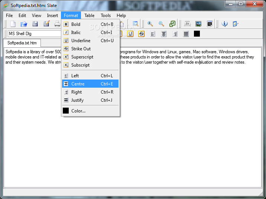Toggle Strike Out in the formatting toolbar
The width and height of the screenshot is (266, 199).
[x=141, y=34]
